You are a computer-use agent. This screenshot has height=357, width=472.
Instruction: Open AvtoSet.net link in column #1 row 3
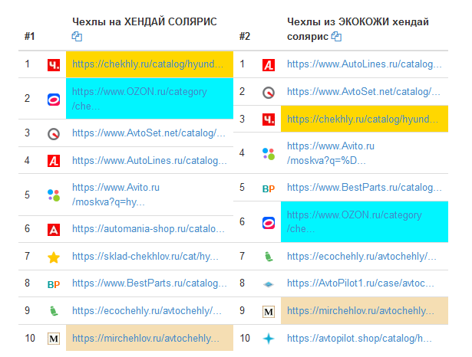149,133
